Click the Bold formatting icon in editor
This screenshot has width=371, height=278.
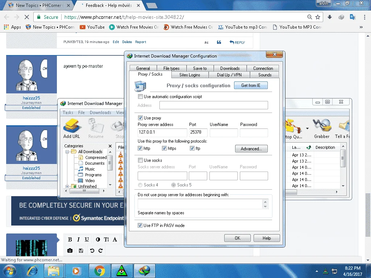70,240
